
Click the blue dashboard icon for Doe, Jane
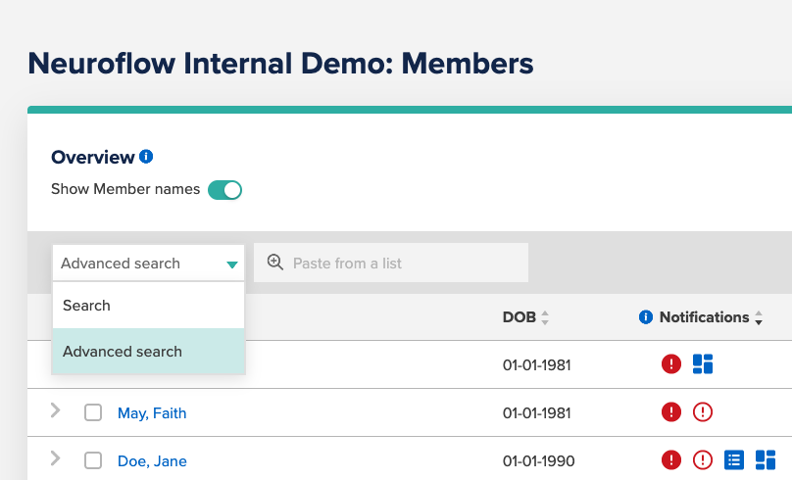(766, 459)
